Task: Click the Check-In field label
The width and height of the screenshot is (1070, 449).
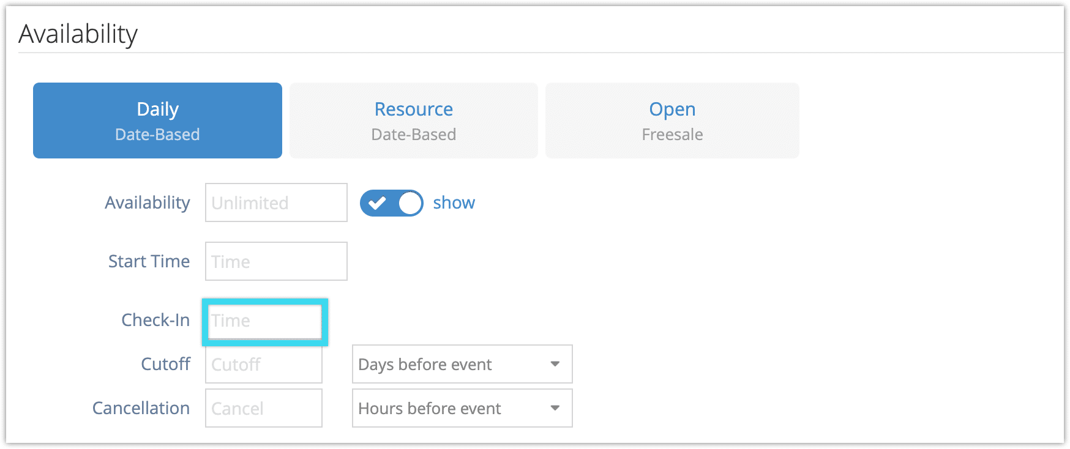Action: tap(155, 320)
